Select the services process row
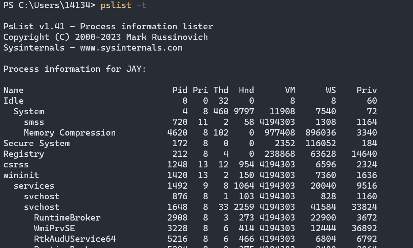This screenshot has width=413, height=248. tap(34, 185)
